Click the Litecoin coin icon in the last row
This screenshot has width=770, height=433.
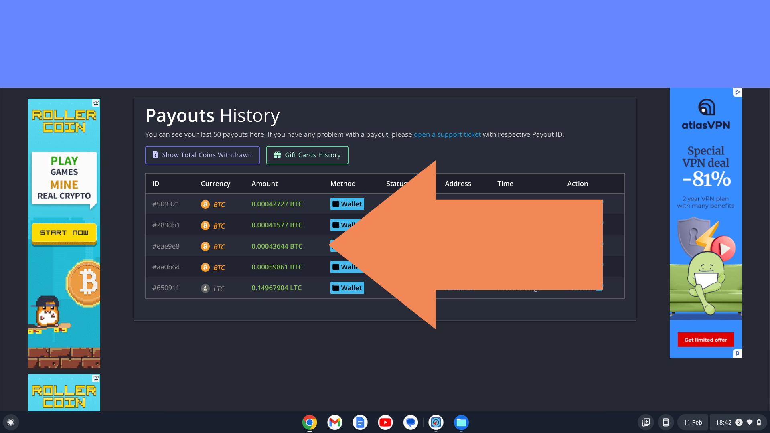click(205, 288)
